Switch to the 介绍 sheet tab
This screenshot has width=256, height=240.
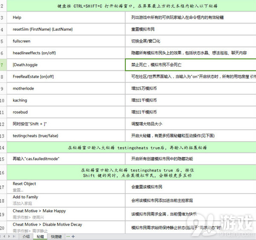pyautogui.click(x=26, y=237)
